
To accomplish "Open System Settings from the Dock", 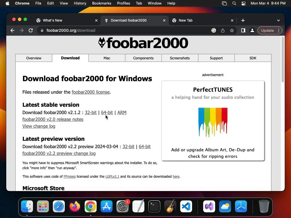I will [122, 206].
